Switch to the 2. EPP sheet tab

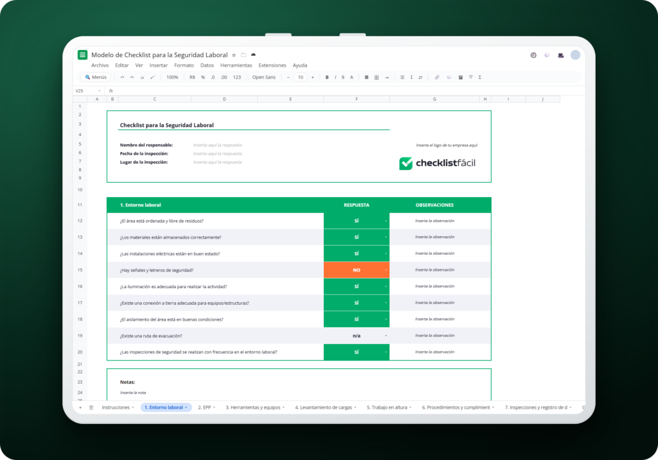(x=206, y=407)
